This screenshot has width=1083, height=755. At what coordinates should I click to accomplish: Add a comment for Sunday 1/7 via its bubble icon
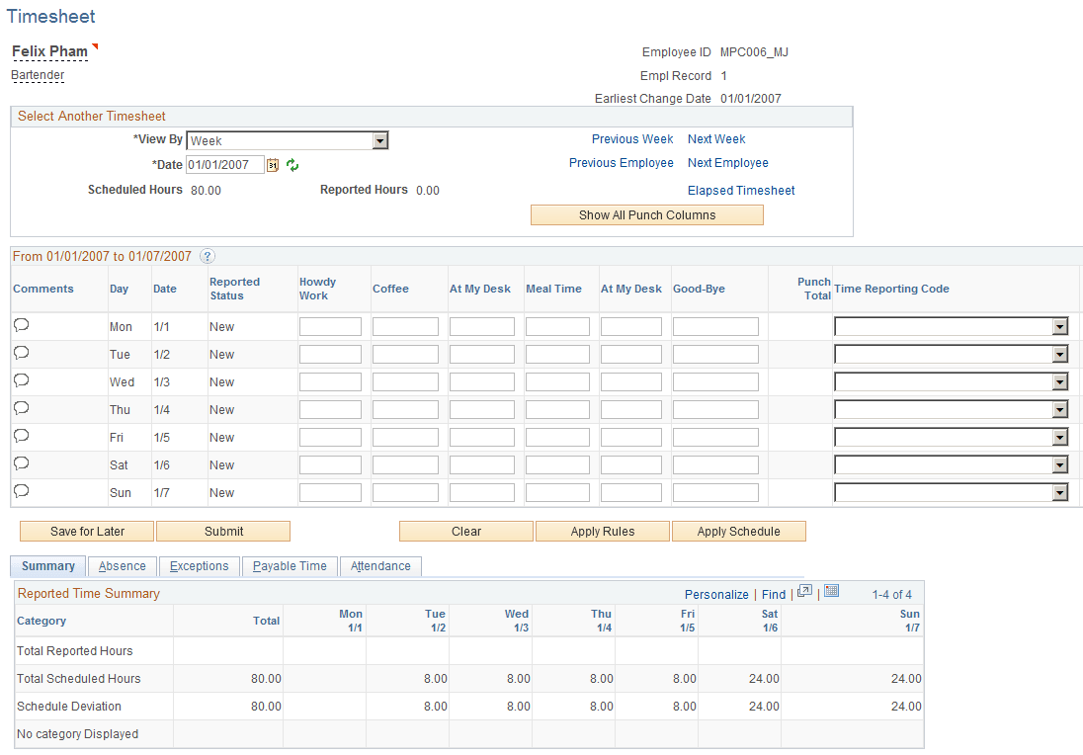pos(21,490)
